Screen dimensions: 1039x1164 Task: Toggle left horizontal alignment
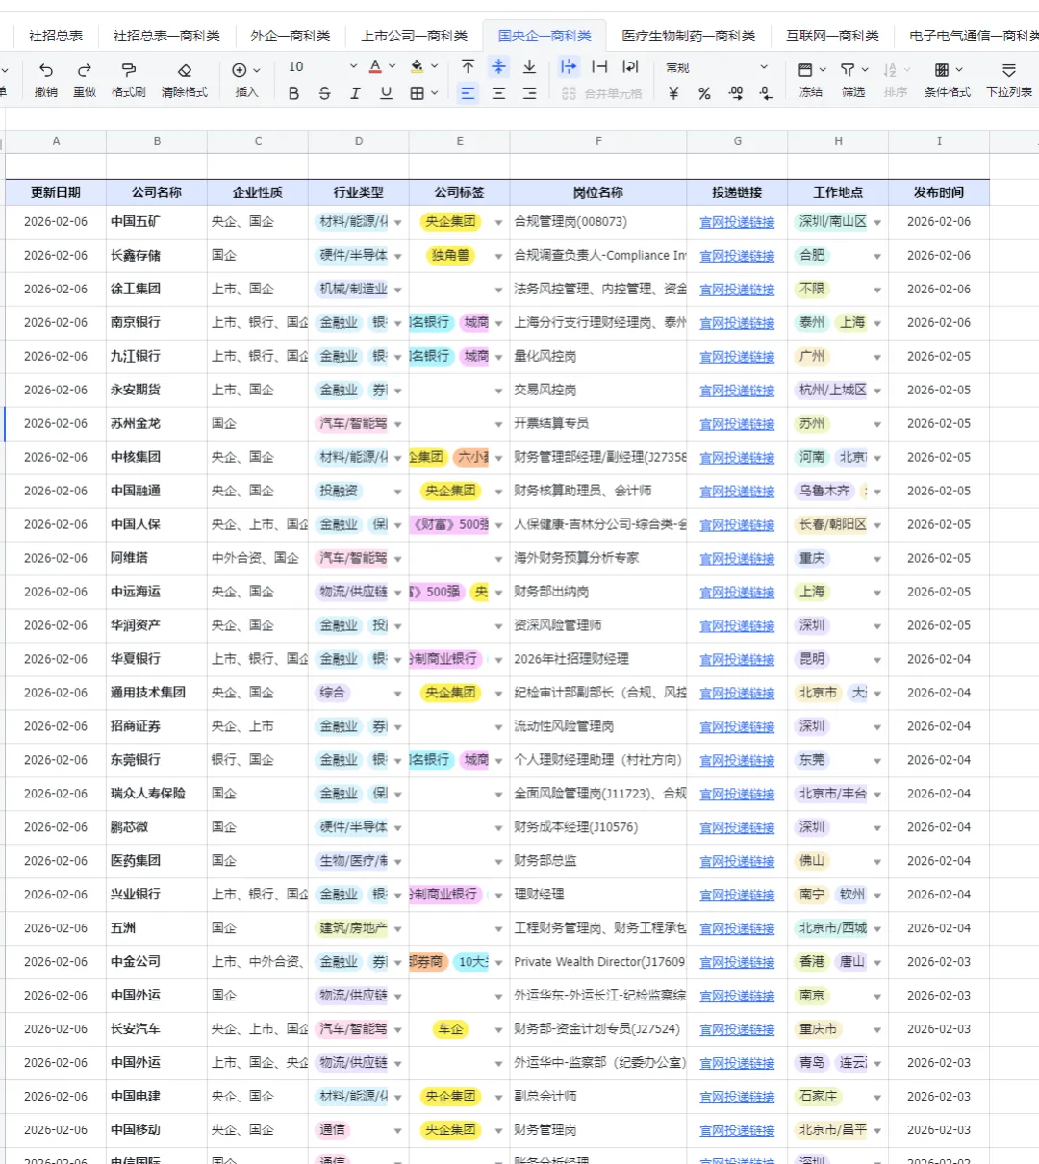468,93
